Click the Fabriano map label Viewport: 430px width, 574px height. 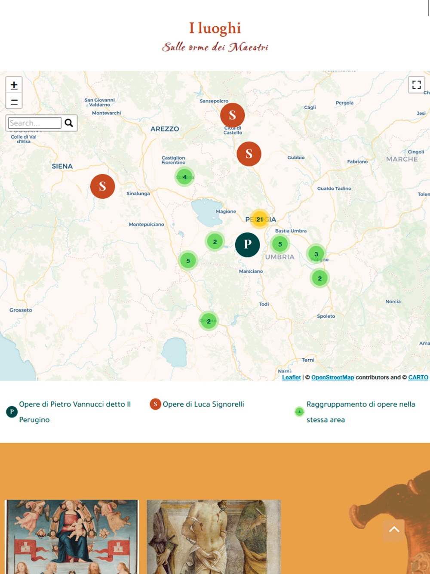coord(357,162)
